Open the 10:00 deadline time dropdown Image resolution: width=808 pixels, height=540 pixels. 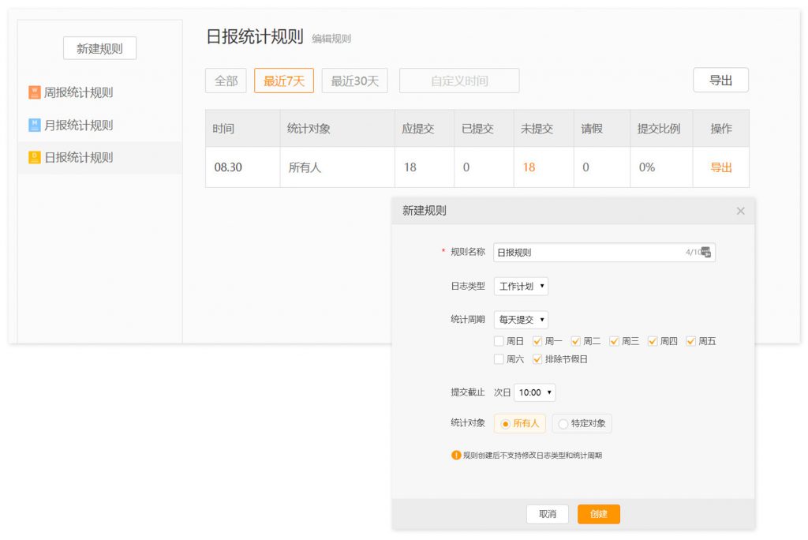(535, 392)
